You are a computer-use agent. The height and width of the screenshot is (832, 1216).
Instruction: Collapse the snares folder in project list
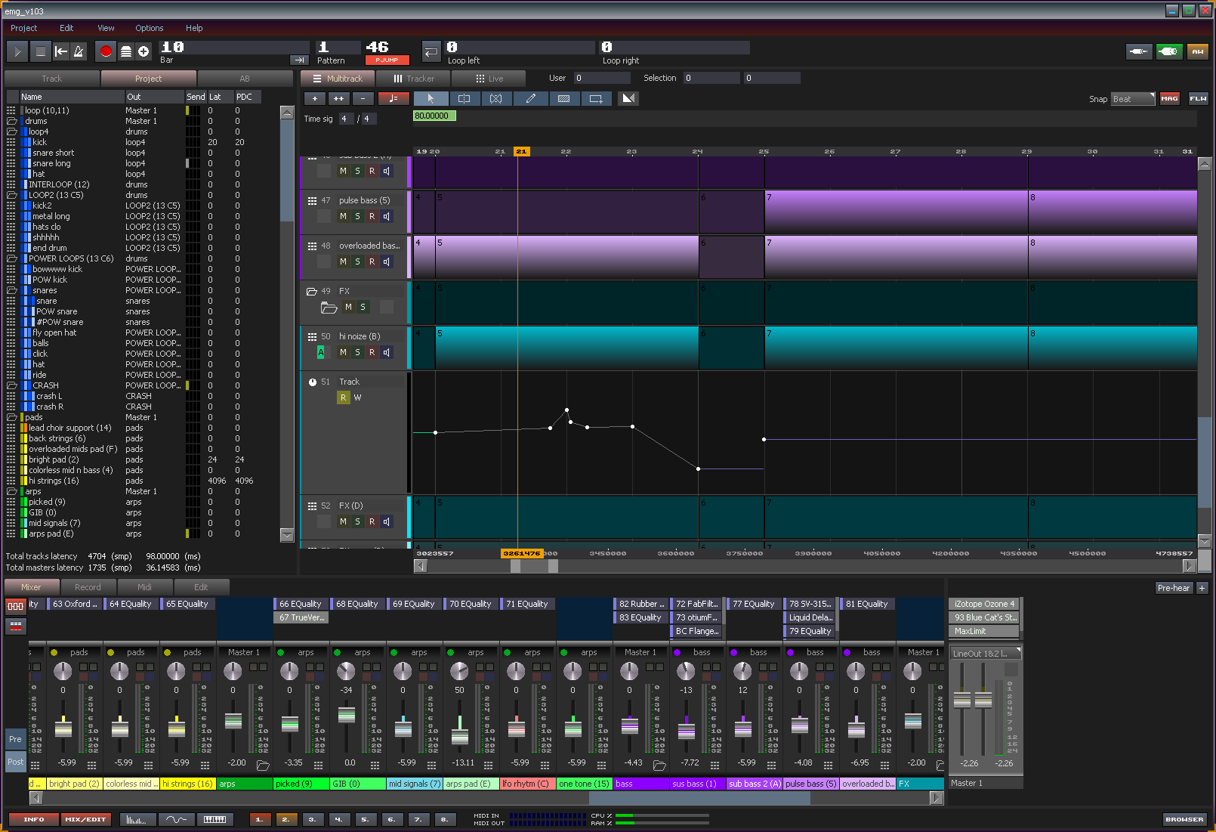pyautogui.click(x=11, y=290)
